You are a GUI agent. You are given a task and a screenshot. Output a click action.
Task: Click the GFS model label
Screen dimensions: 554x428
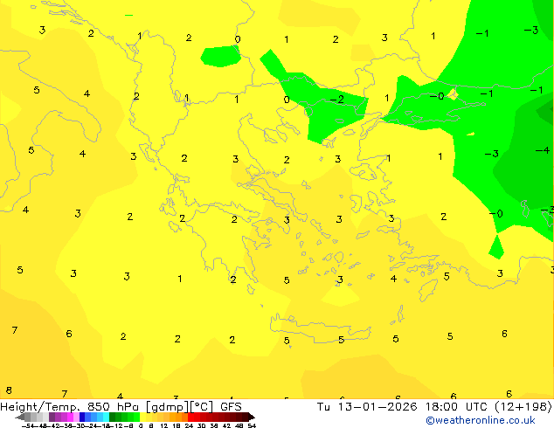coord(231,407)
